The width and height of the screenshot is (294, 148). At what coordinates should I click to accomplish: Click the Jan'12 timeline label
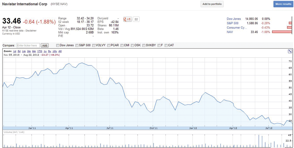(x=193, y=128)
